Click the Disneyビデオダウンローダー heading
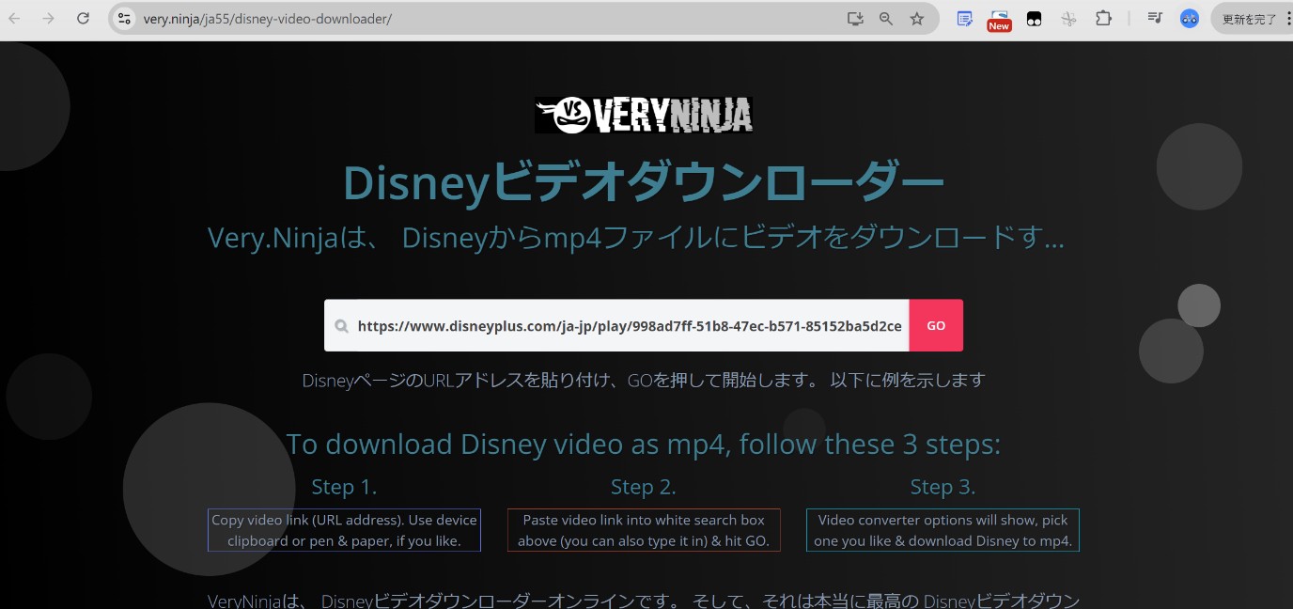Screen dimensions: 1293x609 point(643,183)
